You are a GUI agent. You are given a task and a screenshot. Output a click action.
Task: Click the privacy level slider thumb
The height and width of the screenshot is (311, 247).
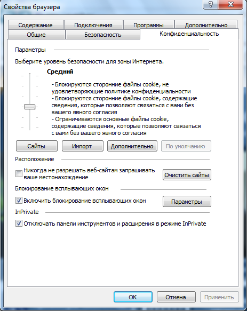(29, 107)
